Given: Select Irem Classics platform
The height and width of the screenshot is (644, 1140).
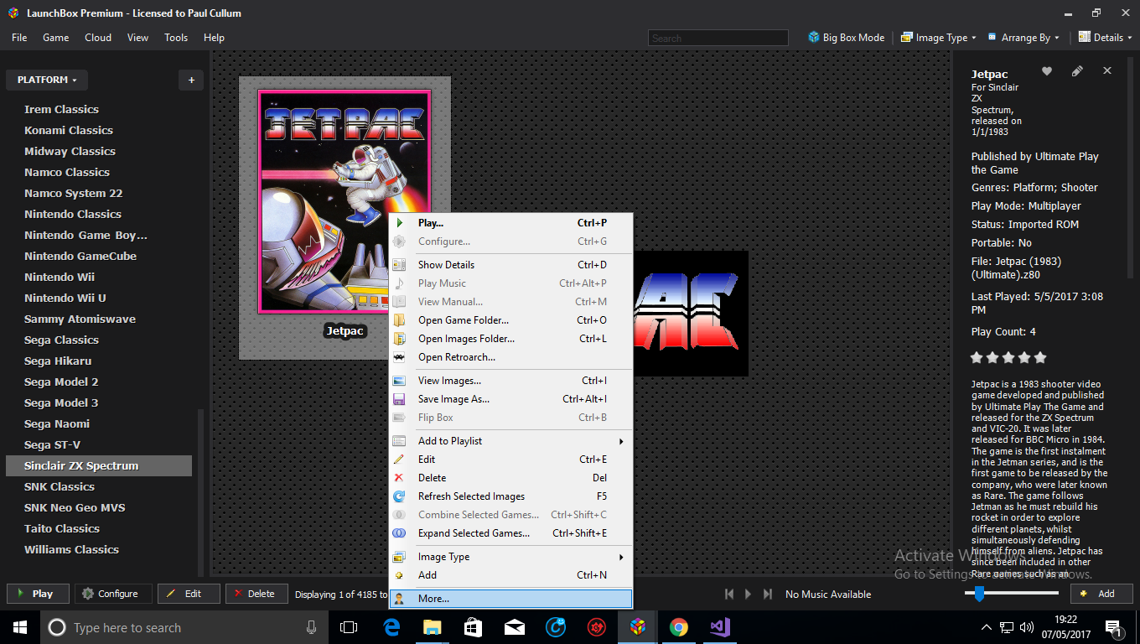Looking at the screenshot, I should 61,109.
